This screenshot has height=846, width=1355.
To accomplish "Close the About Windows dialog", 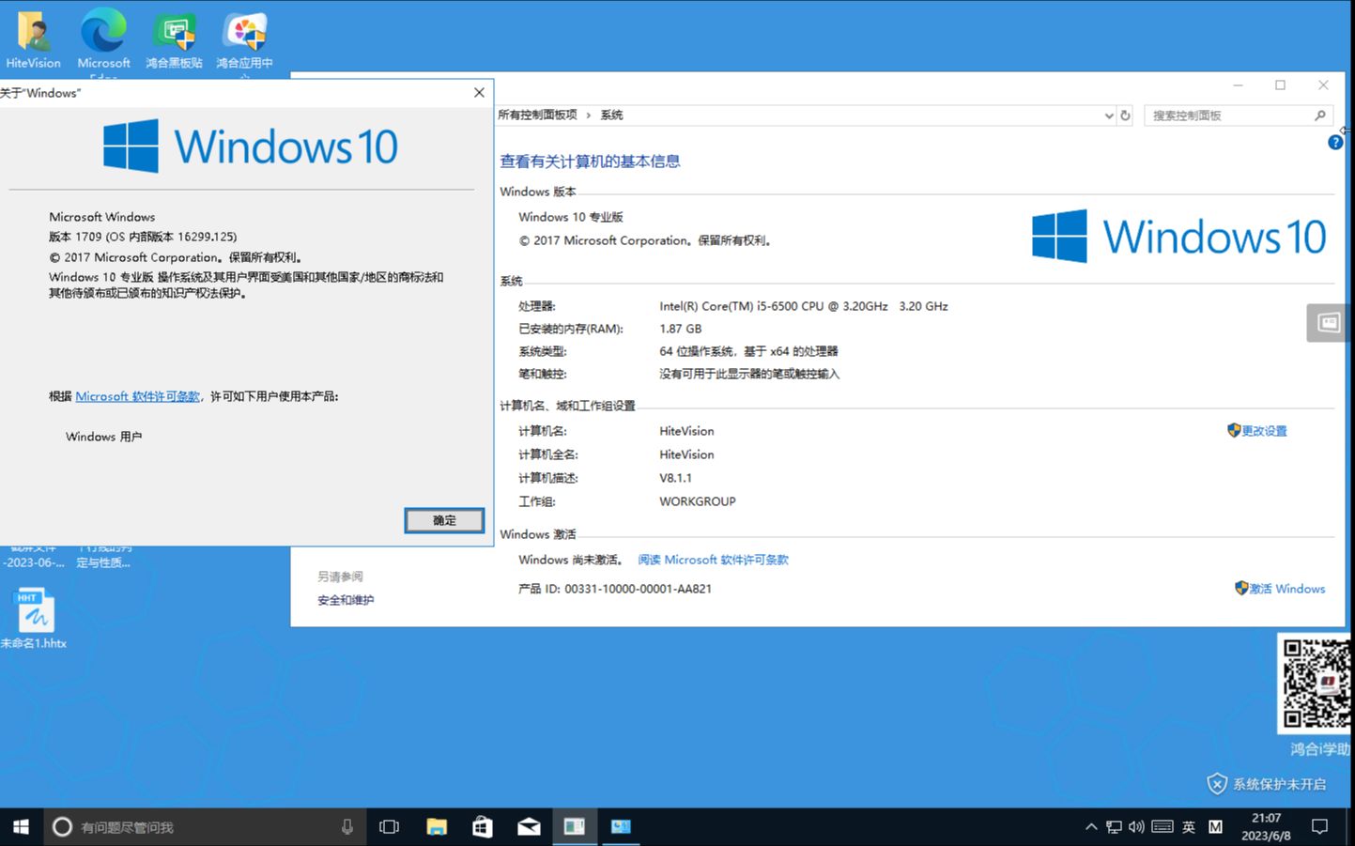I will click(479, 92).
